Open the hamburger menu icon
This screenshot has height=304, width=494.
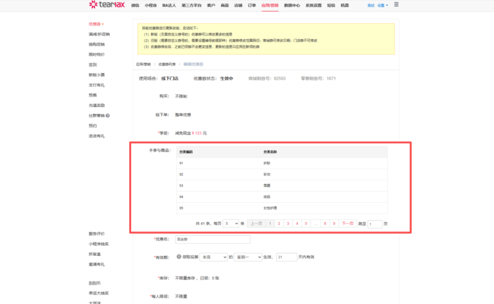pos(396,4)
